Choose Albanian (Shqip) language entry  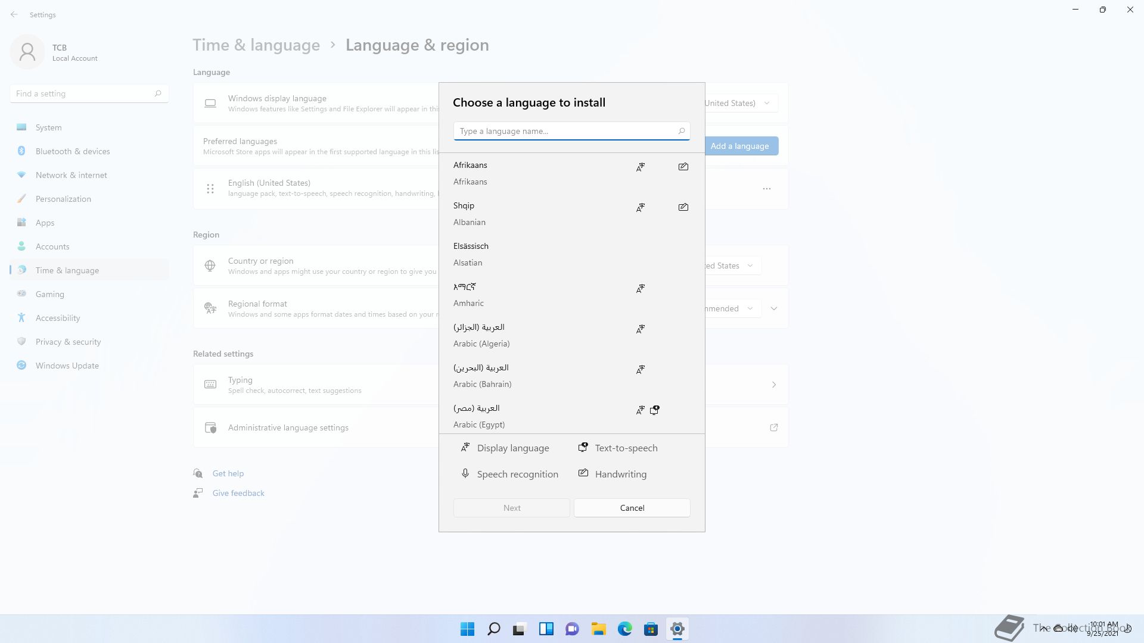click(x=571, y=214)
